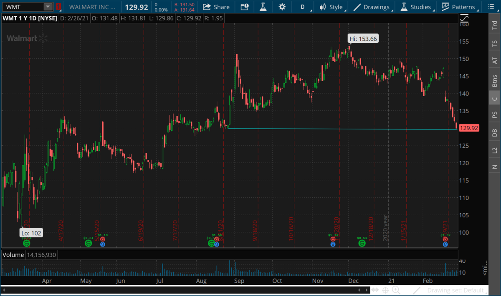Screen dimensions: 501x296
Task: Open the Studies menu
Action: pyautogui.click(x=415, y=7)
